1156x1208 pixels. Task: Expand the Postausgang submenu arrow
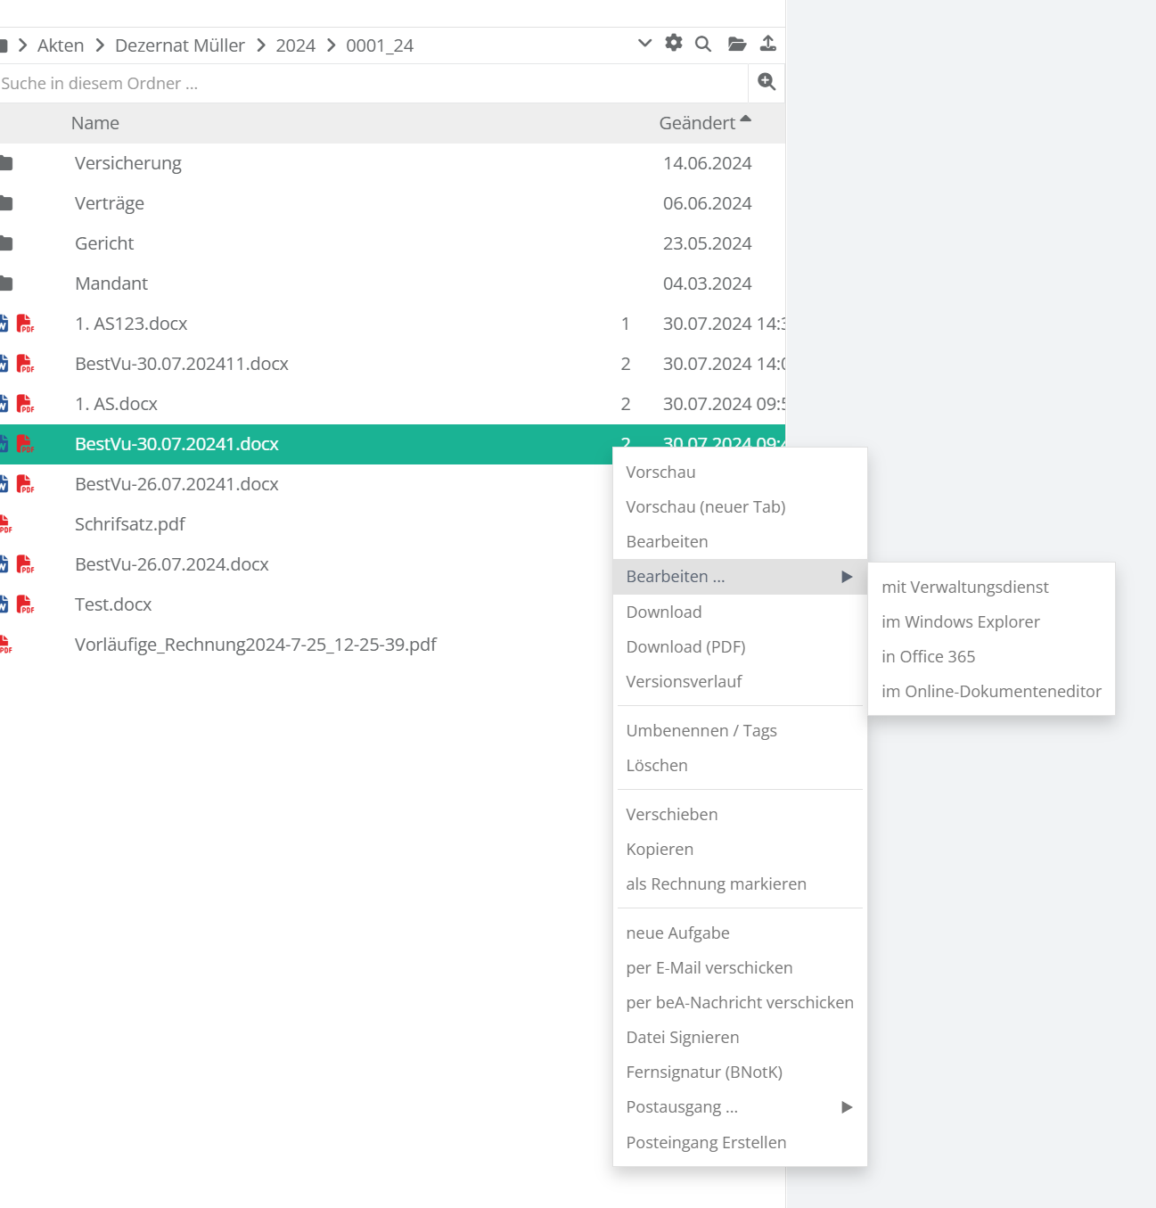point(847,1107)
